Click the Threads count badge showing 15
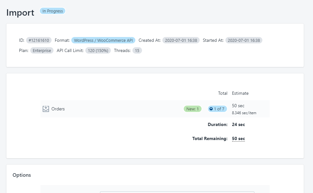This screenshot has width=313, height=193. (x=137, y=51)
